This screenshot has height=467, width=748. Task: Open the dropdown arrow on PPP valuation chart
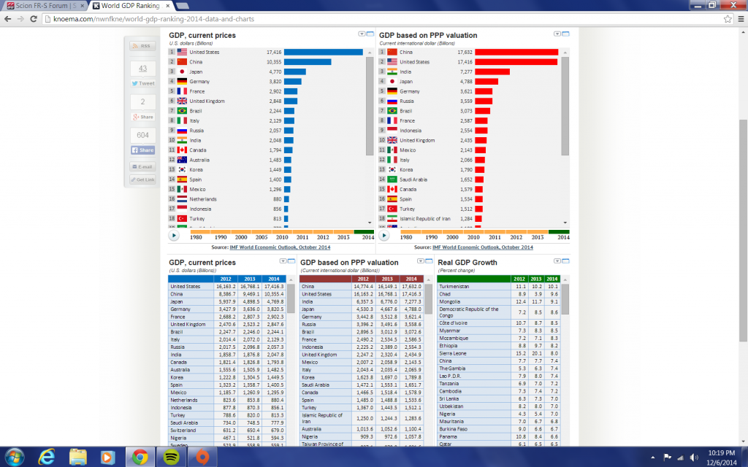[x=557, y=34]
